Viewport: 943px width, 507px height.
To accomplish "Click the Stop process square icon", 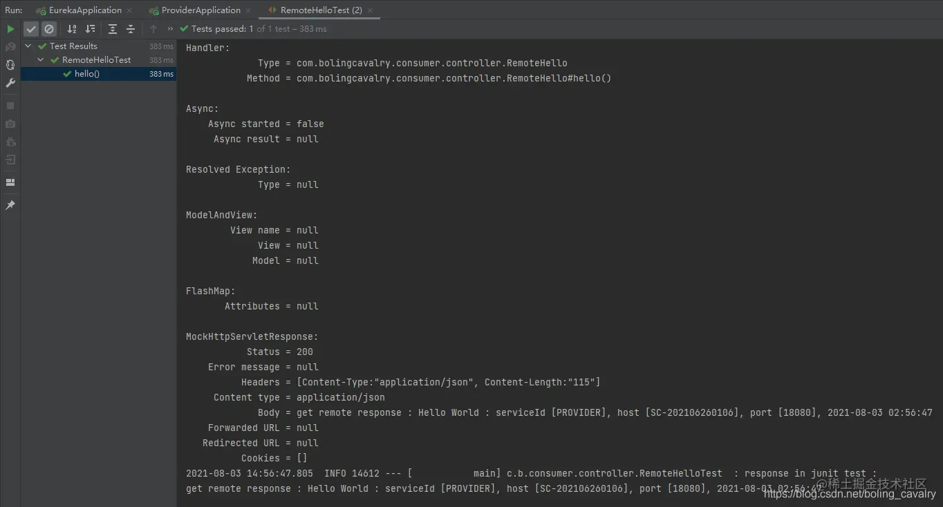I will pos(10,106).
